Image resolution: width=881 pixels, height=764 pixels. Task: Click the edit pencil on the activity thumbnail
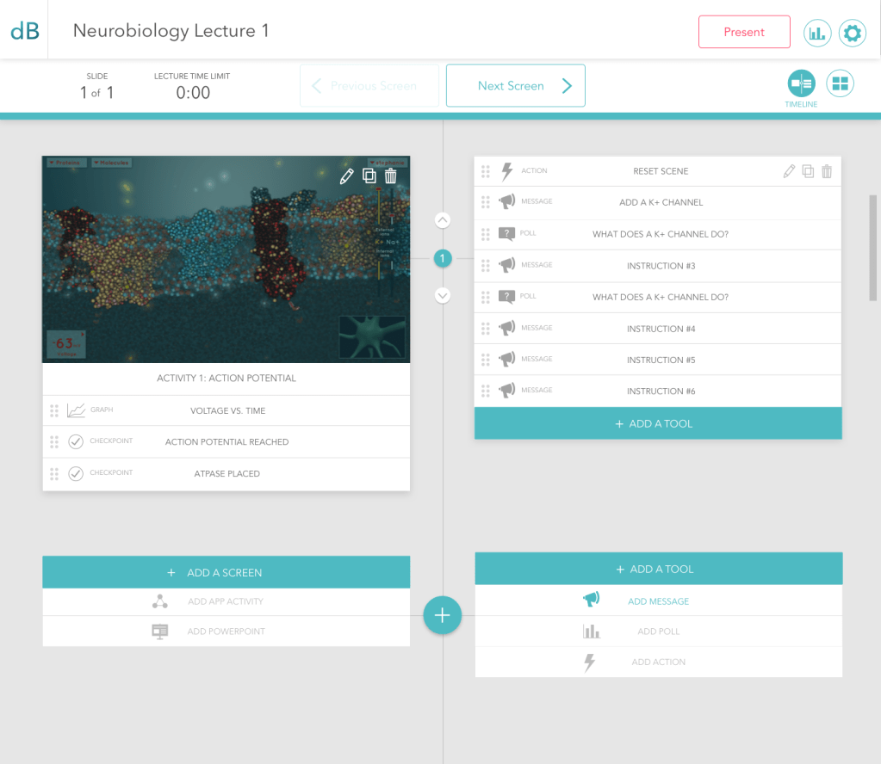(346, 176)
